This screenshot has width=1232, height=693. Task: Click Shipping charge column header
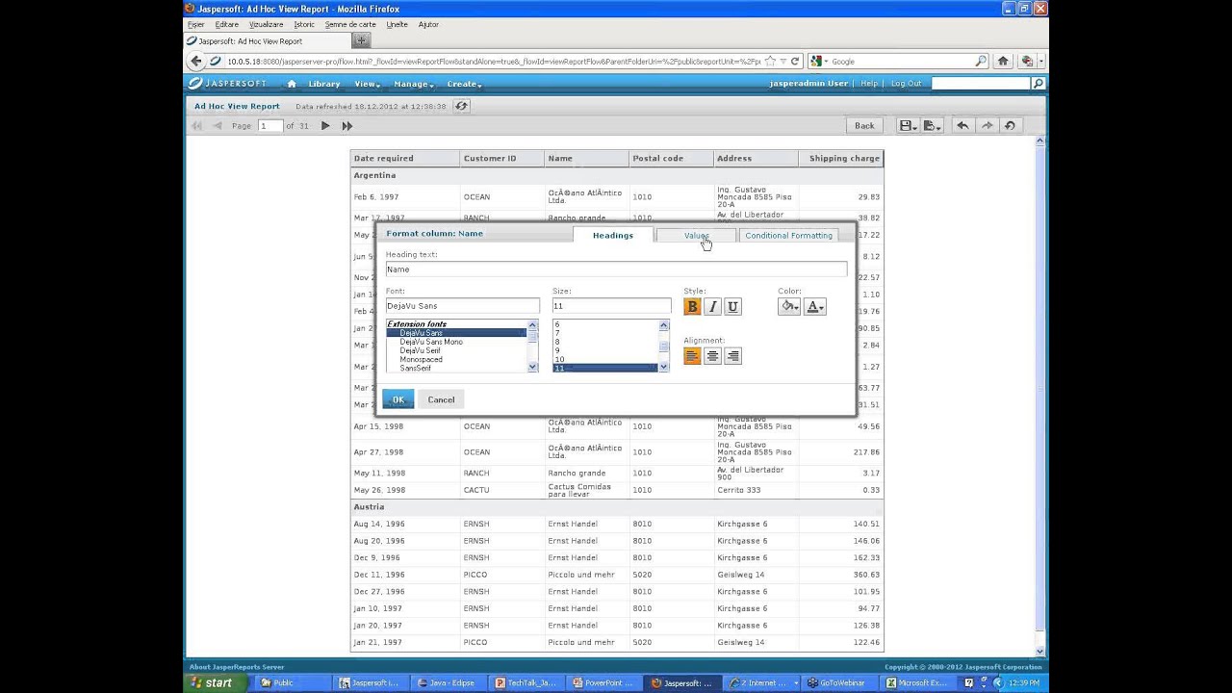point(840,158)
